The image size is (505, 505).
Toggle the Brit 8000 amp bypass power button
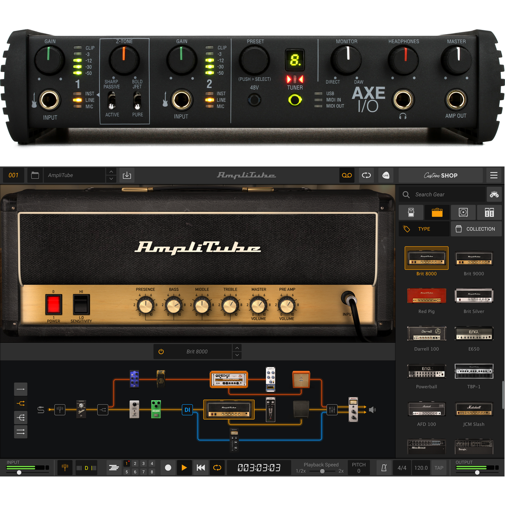(161, 352)
